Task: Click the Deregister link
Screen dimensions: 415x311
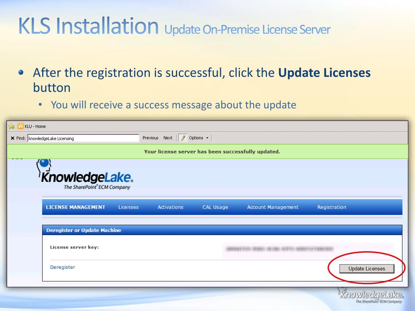Action: click(x=62, y=267)
